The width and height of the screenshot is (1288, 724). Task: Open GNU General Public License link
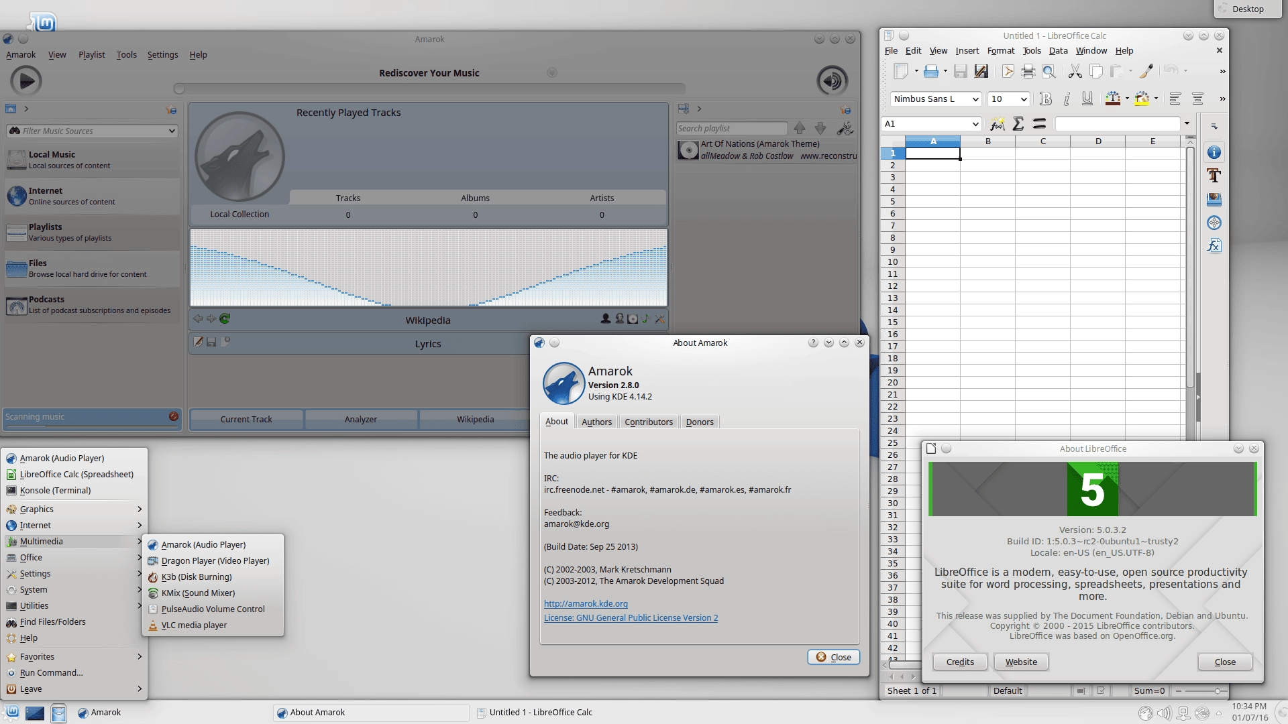click(x=631, y=618)
